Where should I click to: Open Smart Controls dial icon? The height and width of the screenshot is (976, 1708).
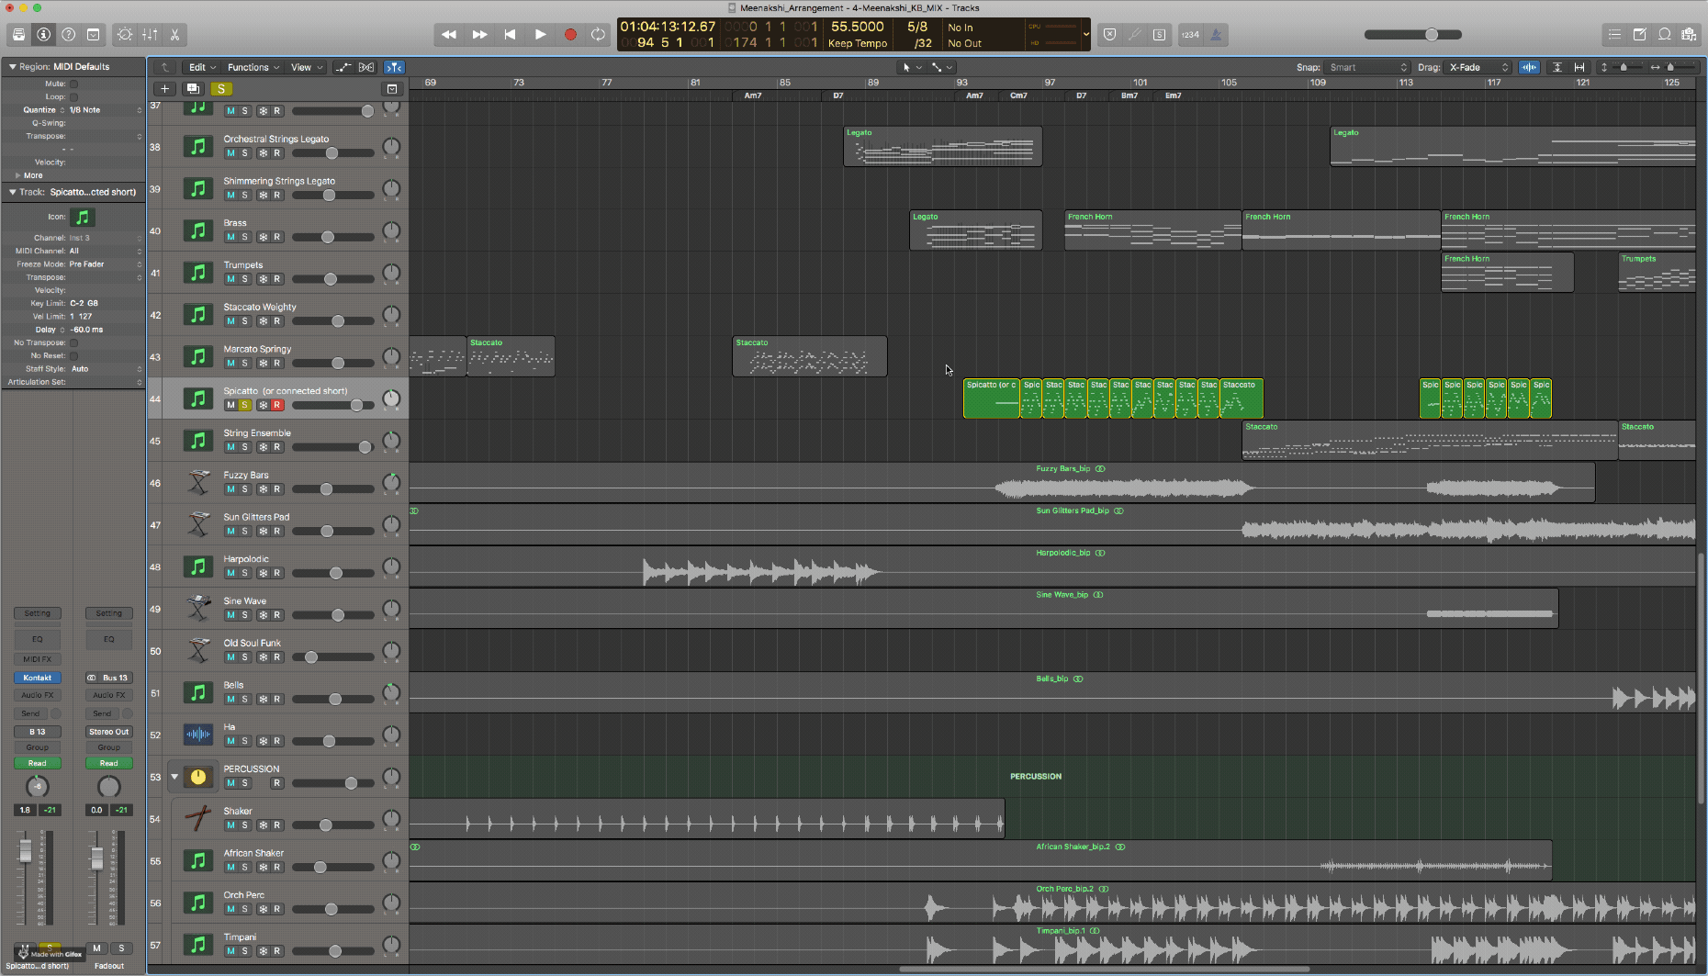point(125,35)
